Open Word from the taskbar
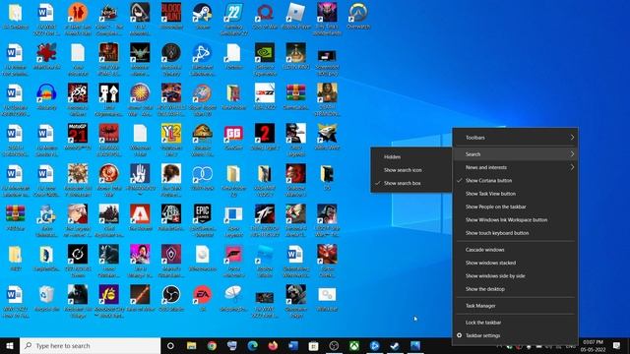Viewport: 630px width, 354px height. click(293, 345)
